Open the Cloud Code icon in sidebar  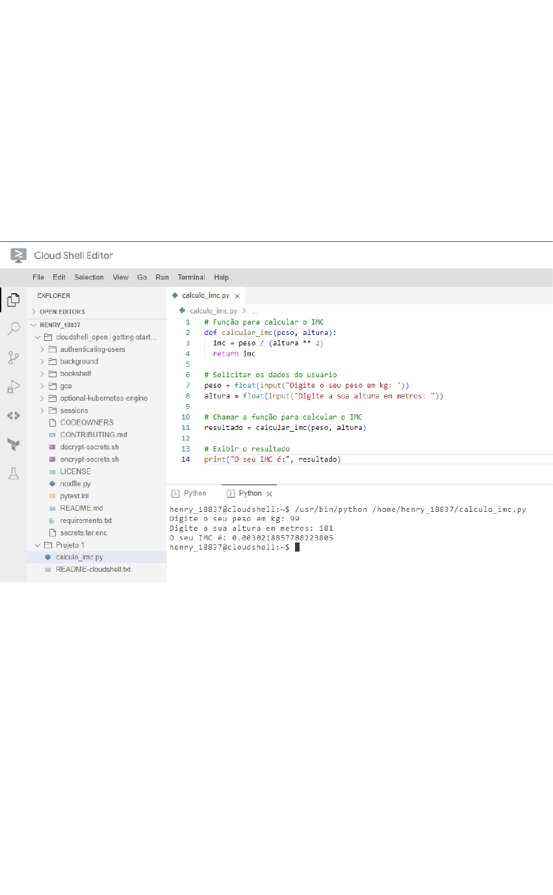13,416
